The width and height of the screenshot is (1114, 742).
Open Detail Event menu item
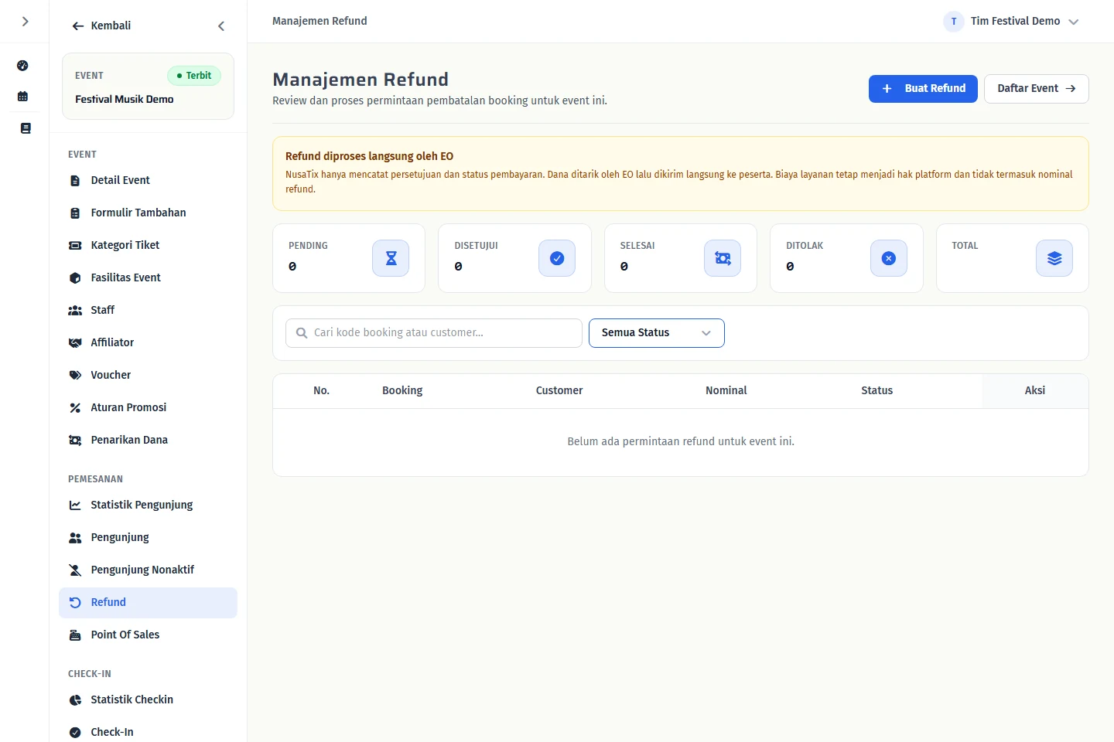(x=148, y=180)
